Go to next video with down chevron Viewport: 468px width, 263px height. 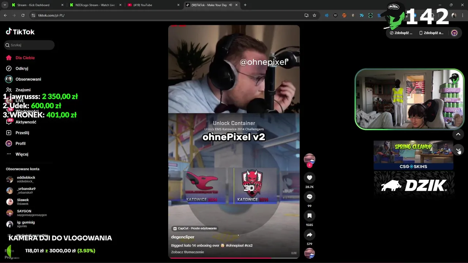click(458, 150)
